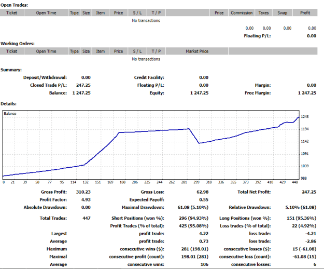Click the Total Net Profit value 247.25
The height and width of the screenshot is (269, 324).
309,192
